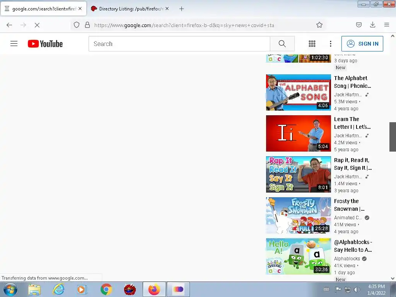Open the Firefox downloads panel

tap(372, 25)
